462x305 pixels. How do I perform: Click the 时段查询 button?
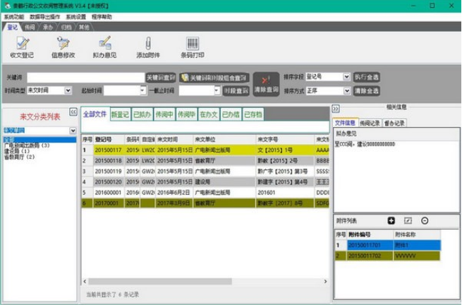click(x=236, y=91)
